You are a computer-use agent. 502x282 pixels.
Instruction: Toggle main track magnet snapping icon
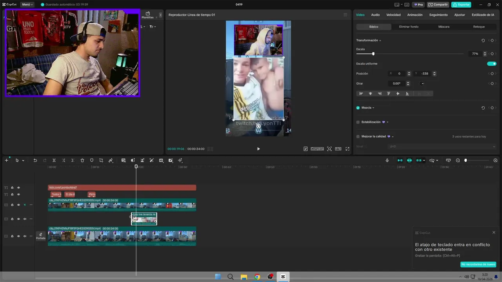[400, 161]
